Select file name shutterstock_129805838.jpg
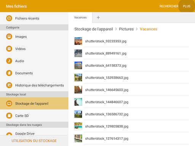Screen dimensions: 195x146 pos(107,127)
